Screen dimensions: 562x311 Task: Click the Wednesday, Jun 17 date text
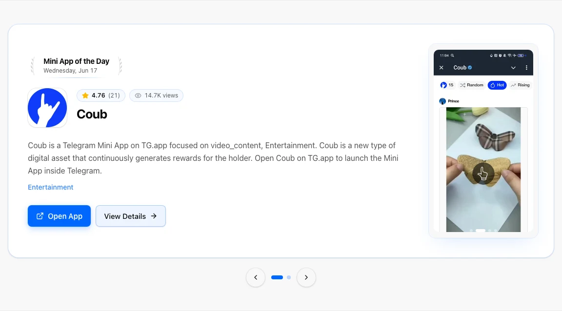70,71
